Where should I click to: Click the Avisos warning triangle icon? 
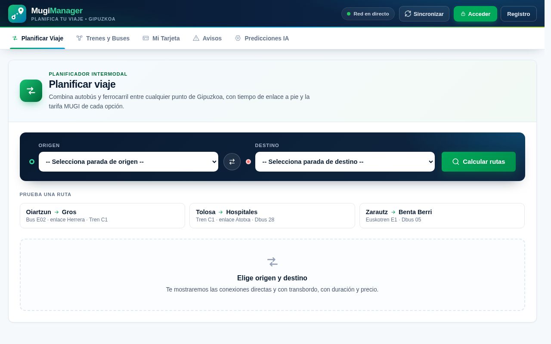tap(196, 38)
